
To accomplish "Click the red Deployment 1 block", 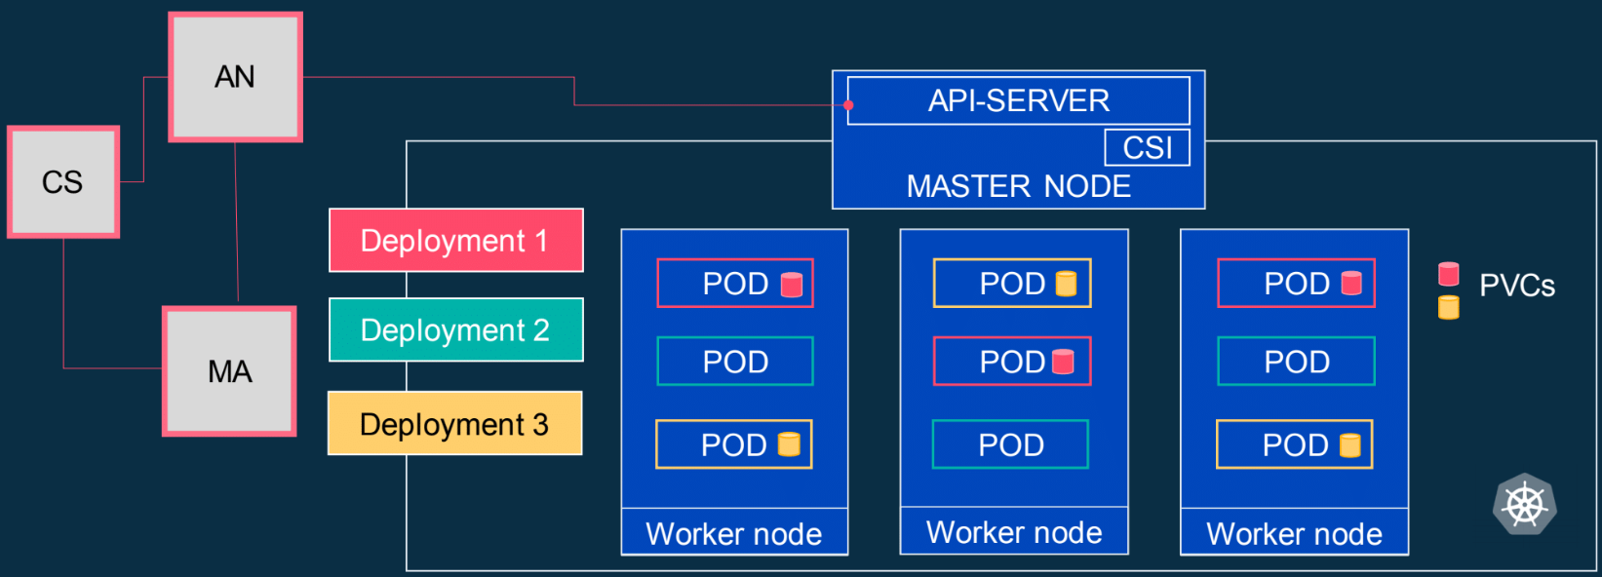I will (x=456, y=240).
